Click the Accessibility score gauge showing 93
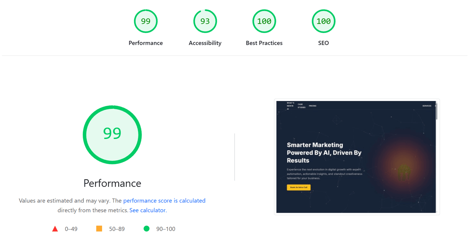 tap(205, 21)
